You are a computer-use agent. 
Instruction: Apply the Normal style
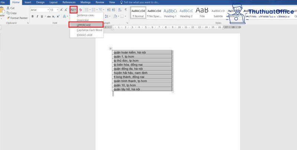point(138,13)
